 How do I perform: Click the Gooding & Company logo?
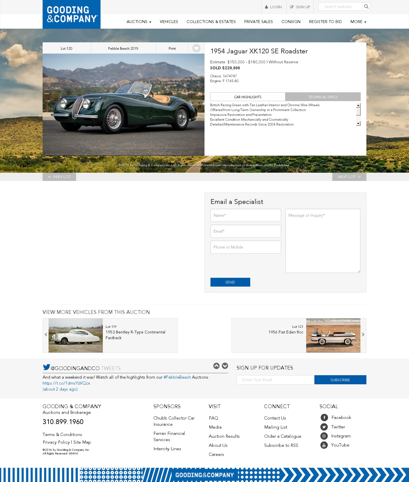click(72, 14)
